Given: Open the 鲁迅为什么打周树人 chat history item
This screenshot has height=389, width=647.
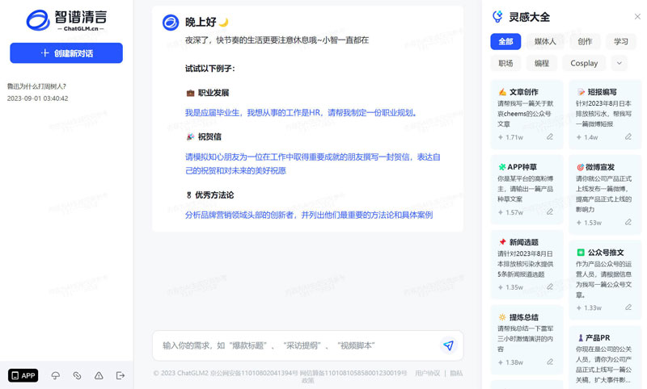Looking at the screenshot, I should coord(37,86).
